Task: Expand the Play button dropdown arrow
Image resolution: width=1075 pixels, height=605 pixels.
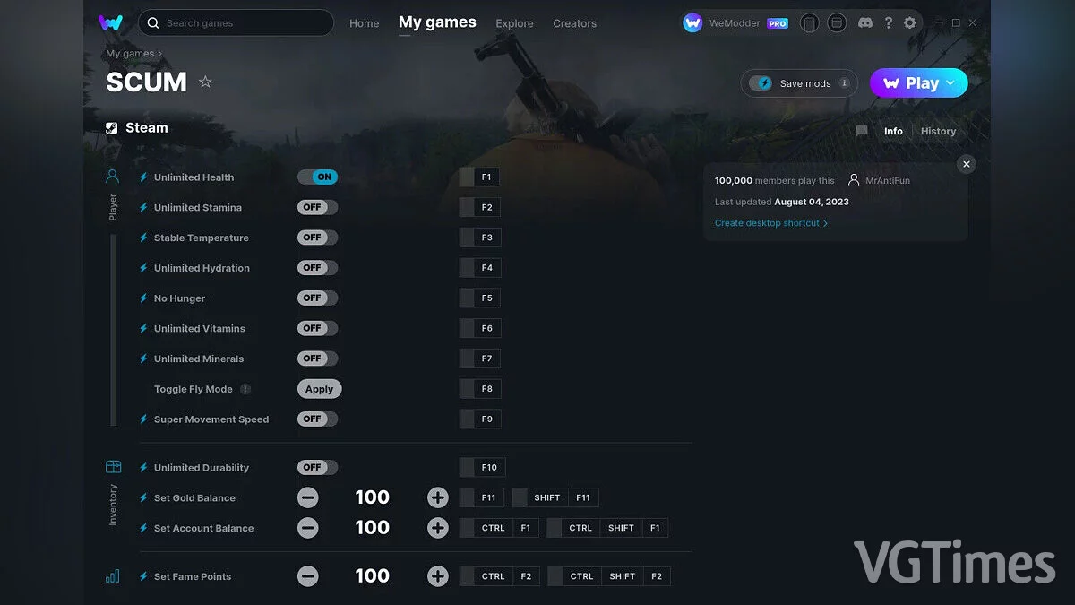Action: tap(951, 83)
